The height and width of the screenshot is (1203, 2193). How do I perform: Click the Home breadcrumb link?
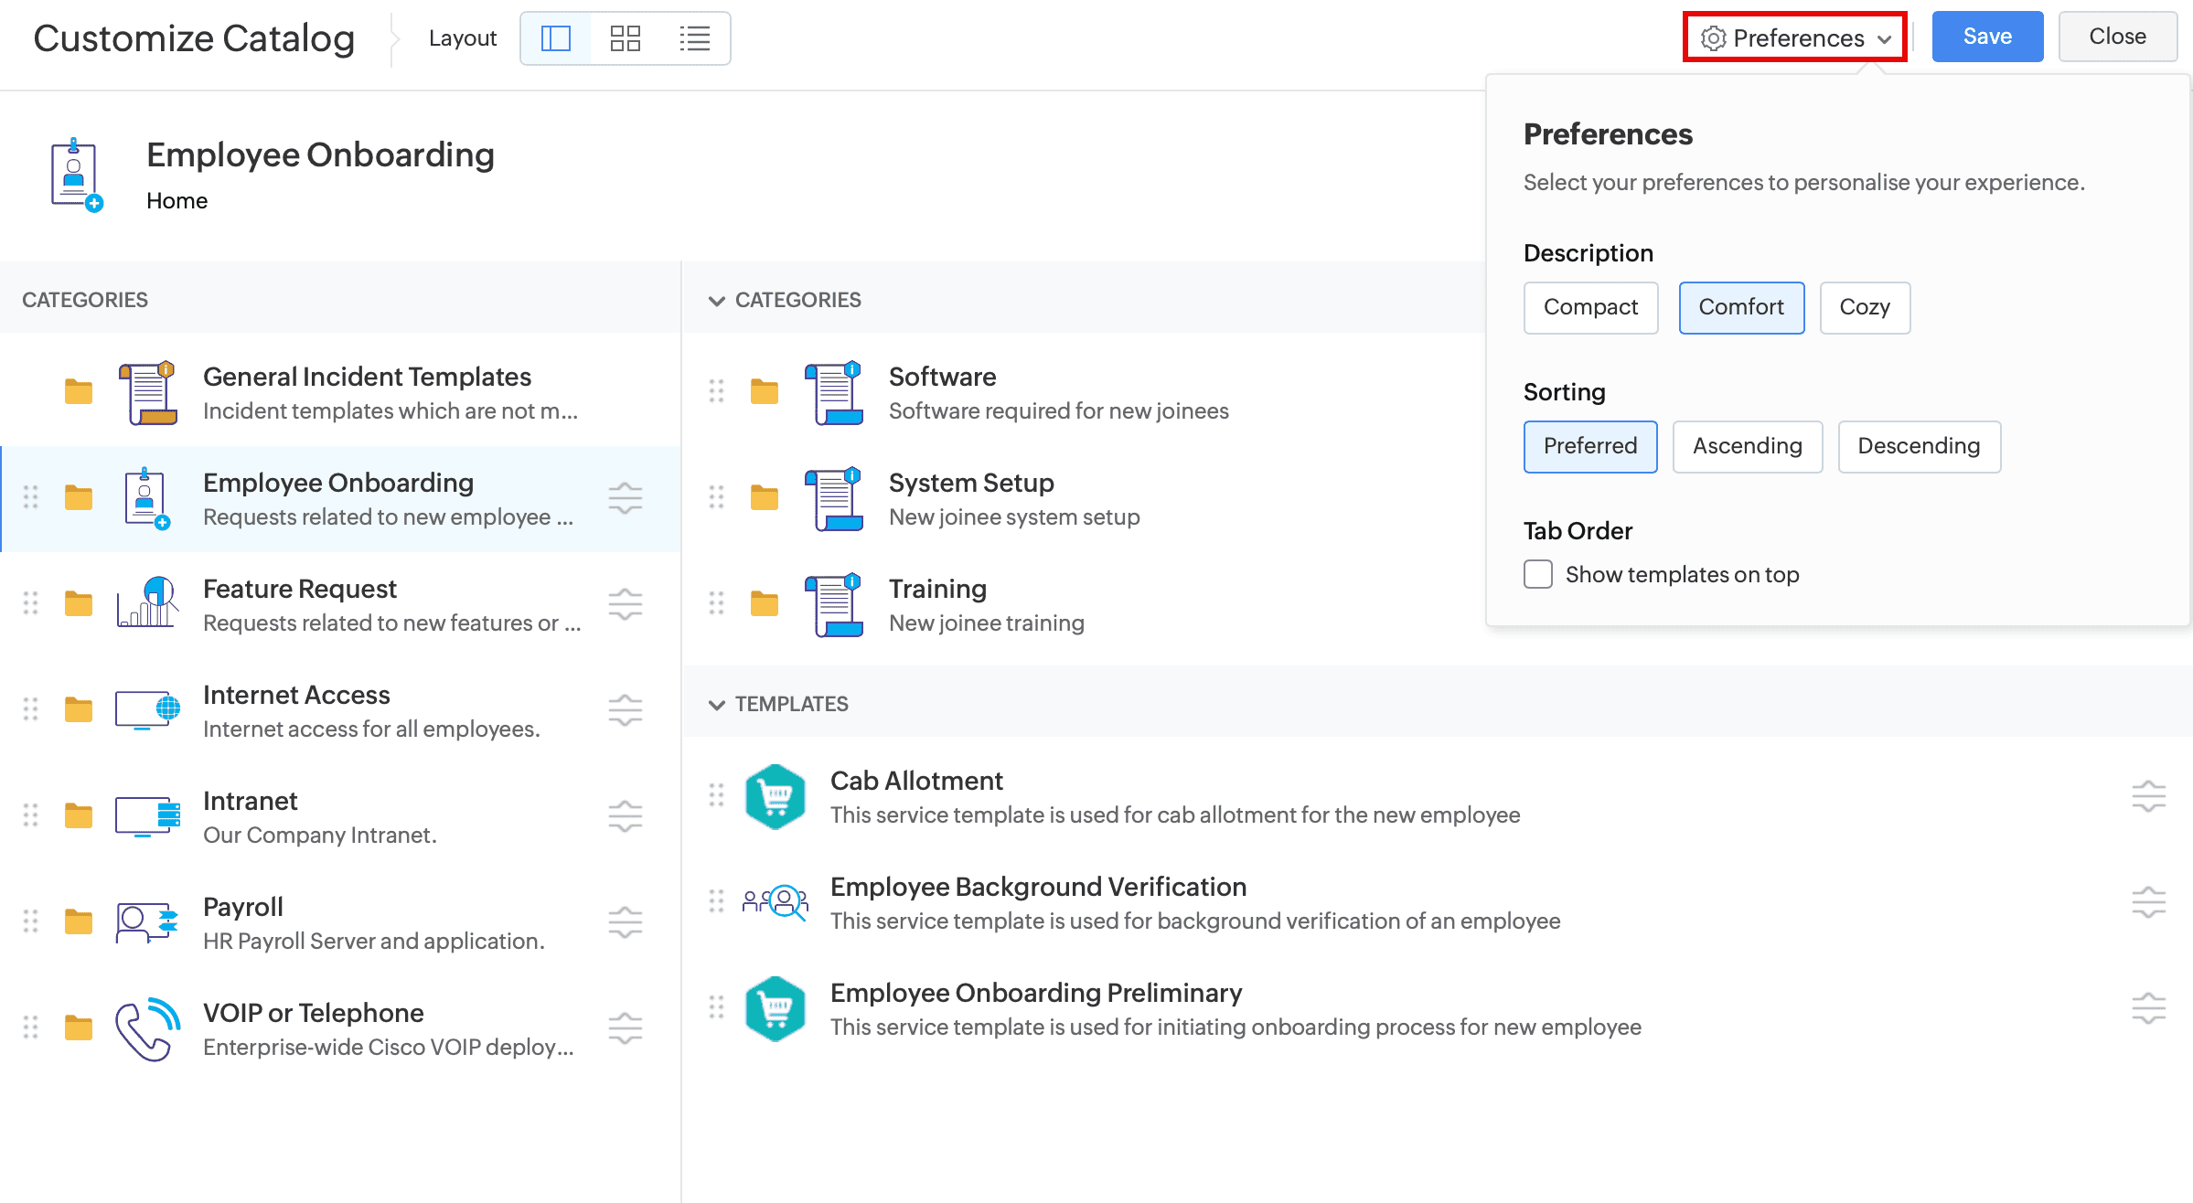(177, 200)
